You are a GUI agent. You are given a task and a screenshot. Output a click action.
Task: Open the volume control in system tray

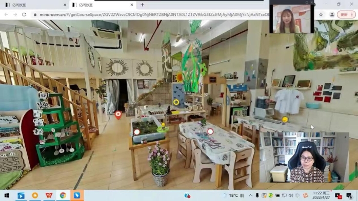(291, 195)
